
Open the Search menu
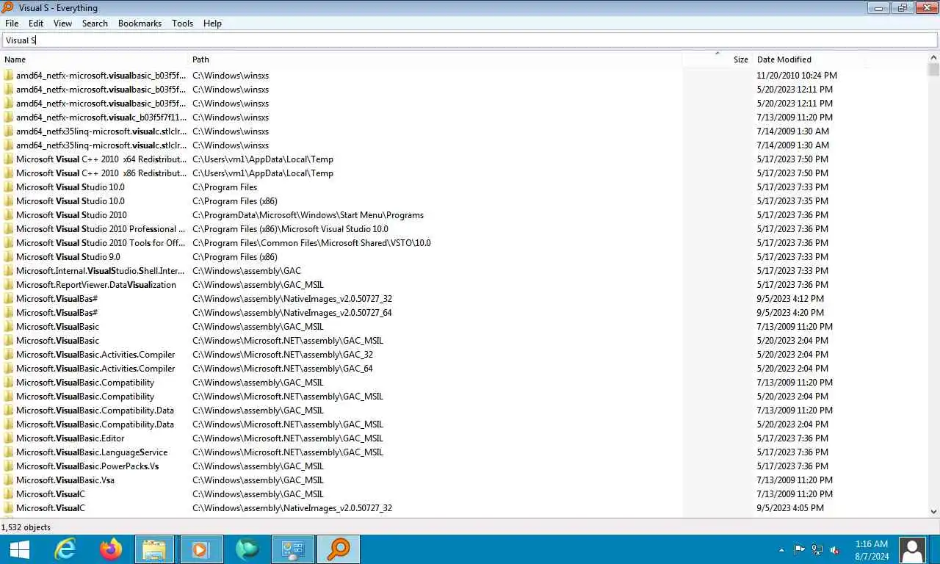tap(95, 23)
